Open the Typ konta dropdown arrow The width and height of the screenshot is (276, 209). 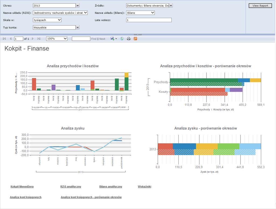tap(78, 28)
